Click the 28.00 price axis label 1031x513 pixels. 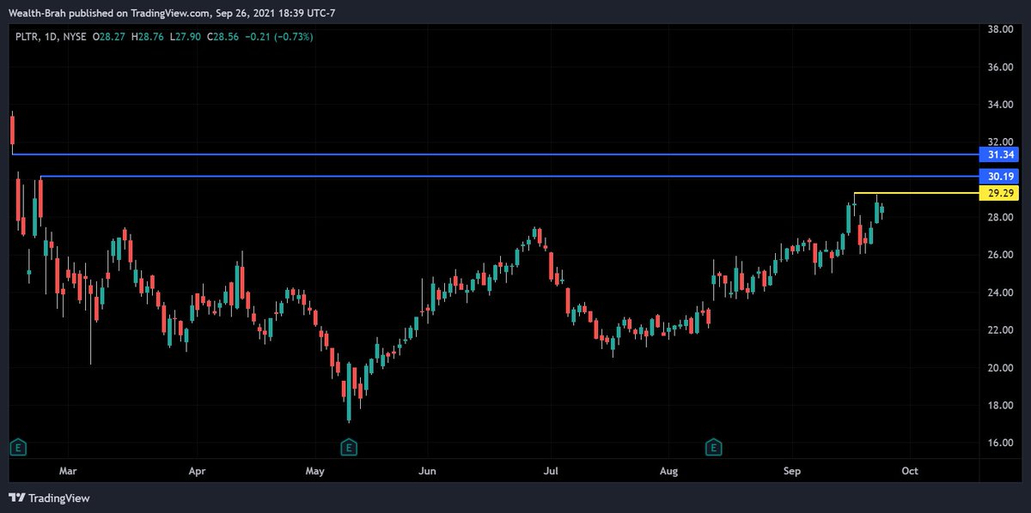click(x=1001, y=218)
